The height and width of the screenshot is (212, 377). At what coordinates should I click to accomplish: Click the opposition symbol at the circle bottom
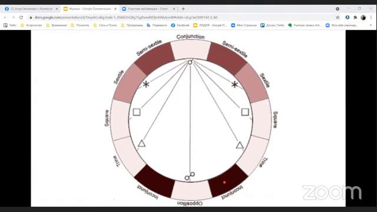click(x=190, y=176)
